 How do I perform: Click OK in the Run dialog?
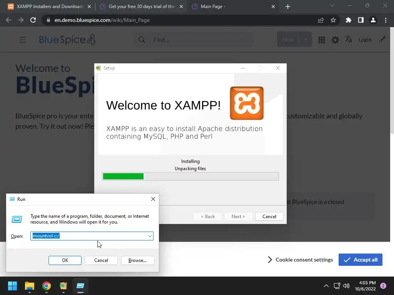click(65, 260)
